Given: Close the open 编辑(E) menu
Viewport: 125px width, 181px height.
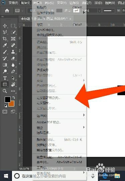Looking at the screenshot, I should 25,3.
